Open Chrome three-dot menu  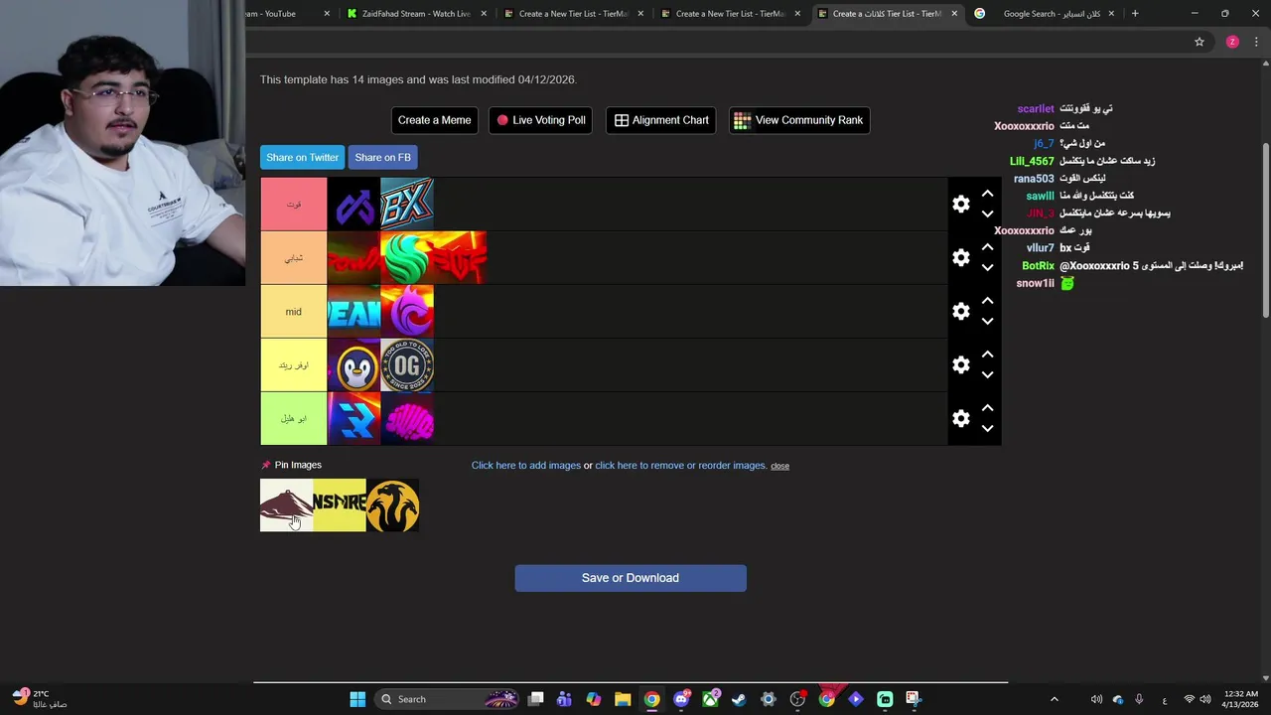(x=1256, y=42)
